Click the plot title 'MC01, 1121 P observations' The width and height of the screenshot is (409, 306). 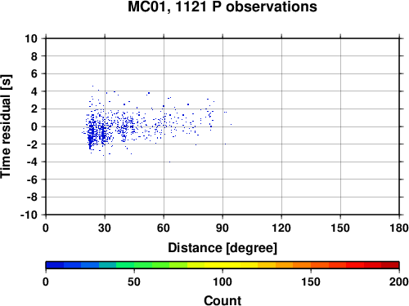222,7
